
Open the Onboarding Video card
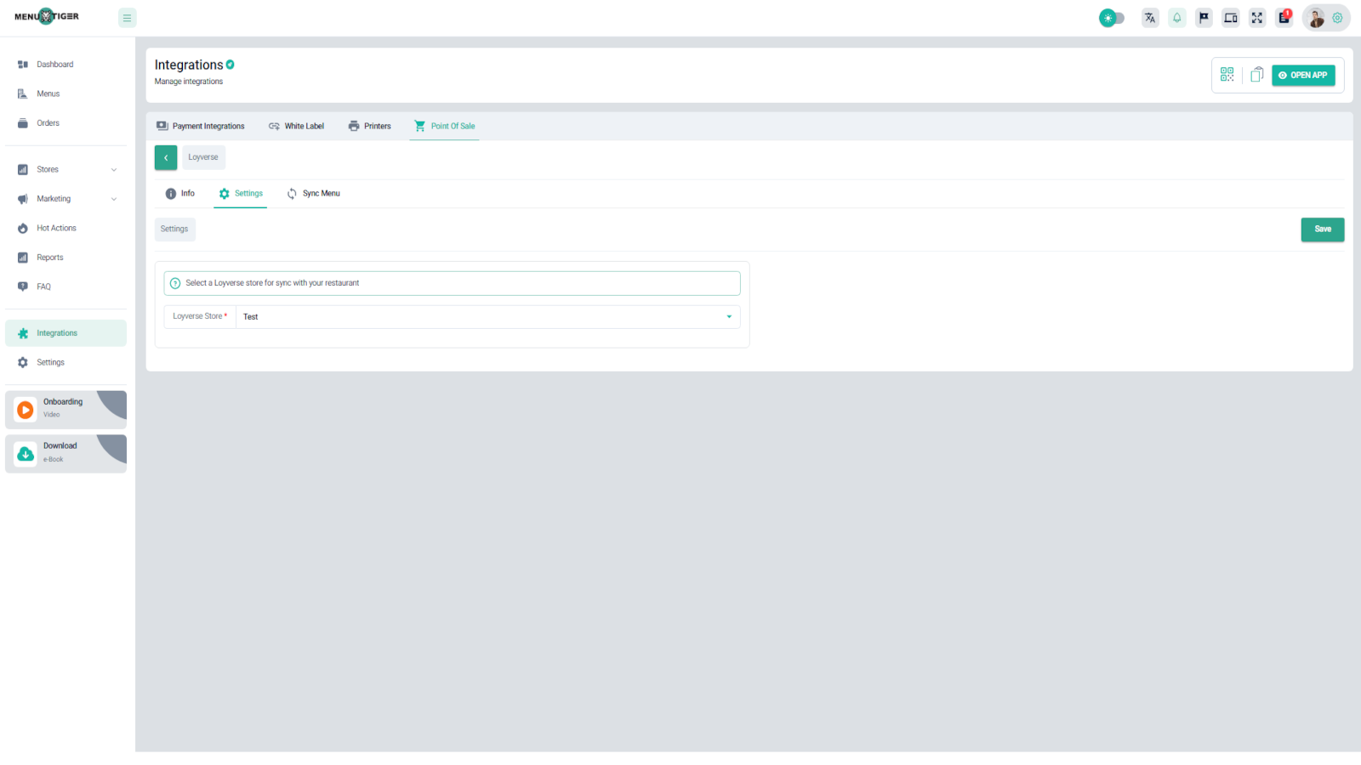click(x=65, y=409)
